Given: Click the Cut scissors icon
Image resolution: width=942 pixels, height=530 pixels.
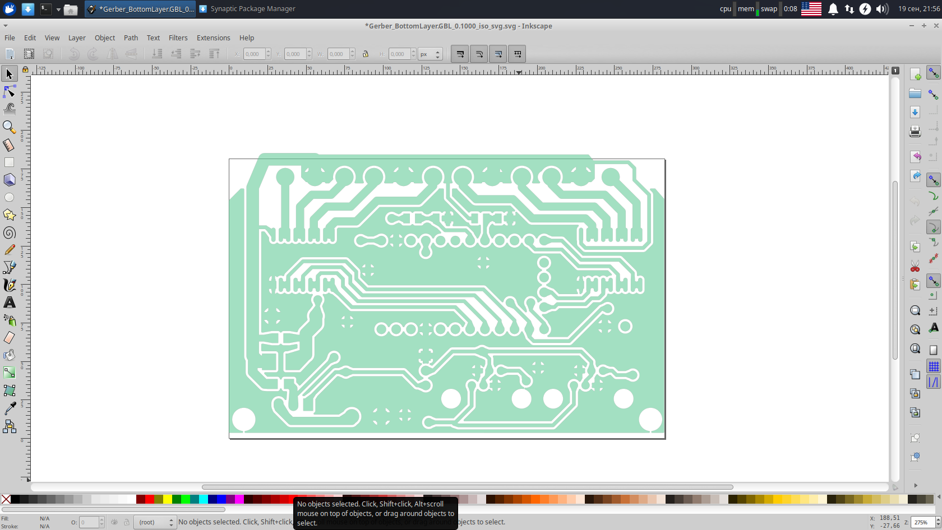Looking at the screenshot, I should pyautogui.click(x=915, y=267).
